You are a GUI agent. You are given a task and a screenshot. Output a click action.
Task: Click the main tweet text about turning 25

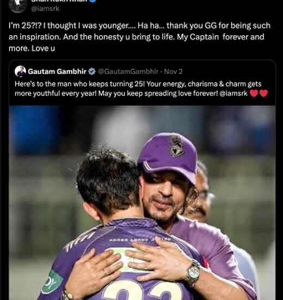click(x=139, y=37)
